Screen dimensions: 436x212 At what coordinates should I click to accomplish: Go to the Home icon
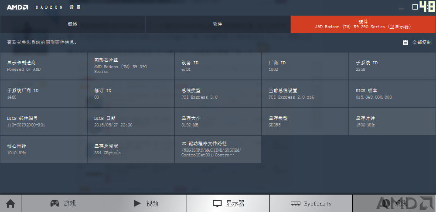[10, 204]
